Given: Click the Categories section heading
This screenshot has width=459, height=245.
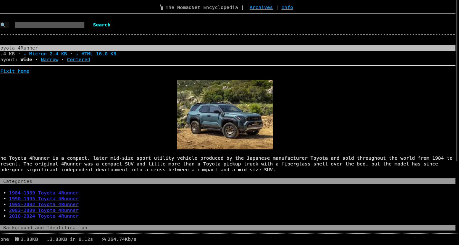Looking at the screenshot, I should coord(228,181).
